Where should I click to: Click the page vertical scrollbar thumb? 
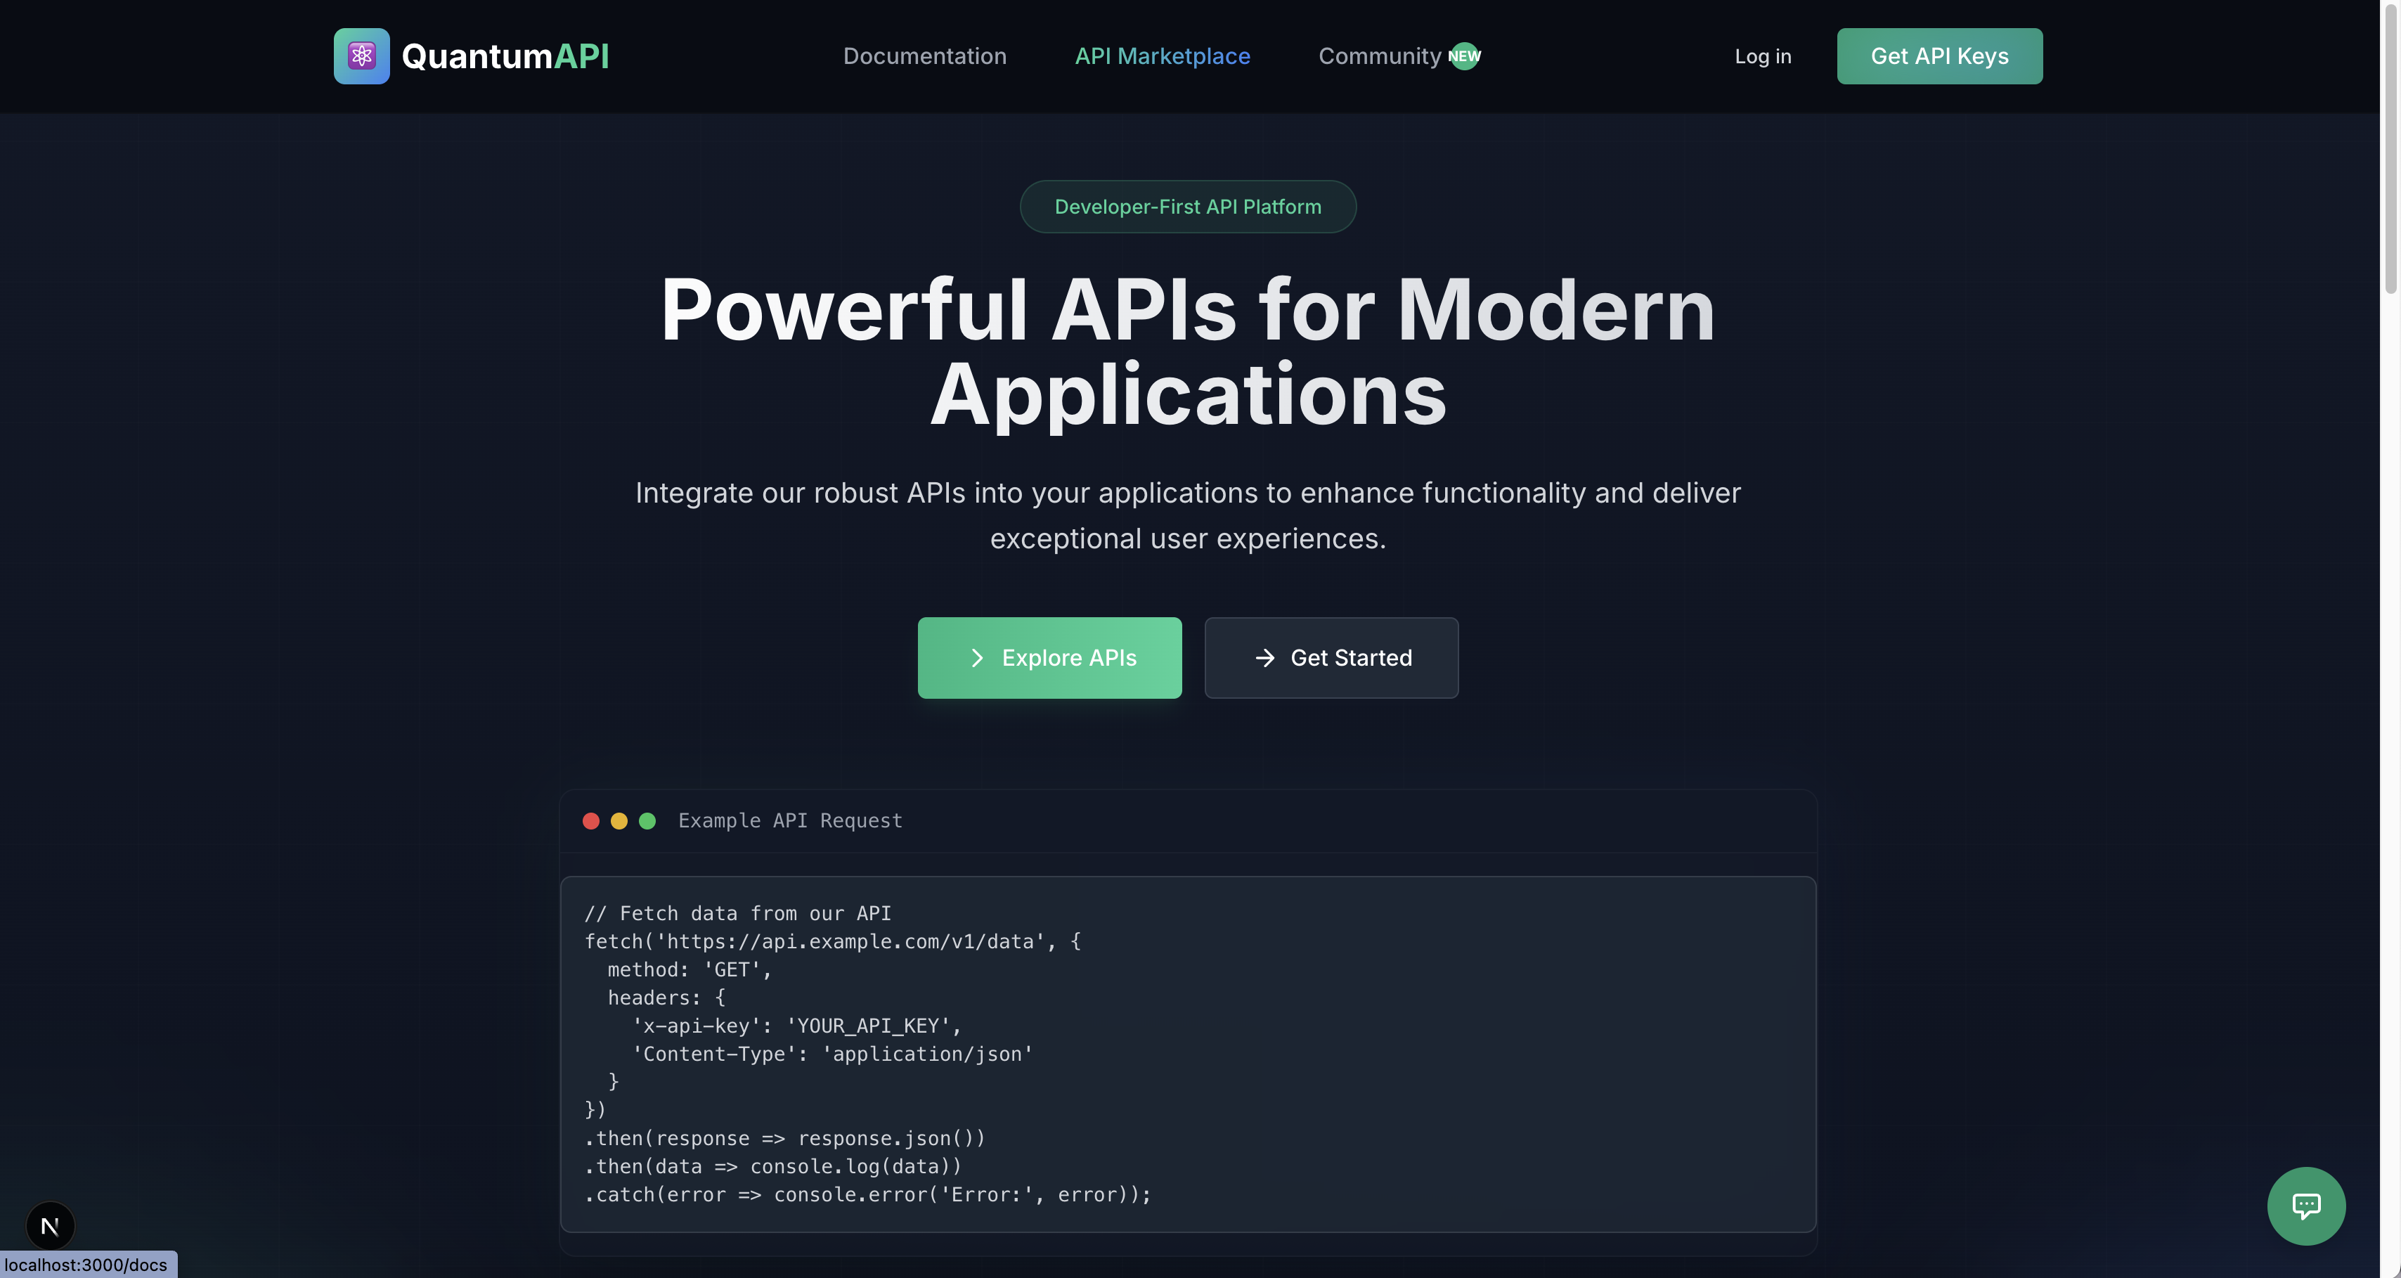2390,149
